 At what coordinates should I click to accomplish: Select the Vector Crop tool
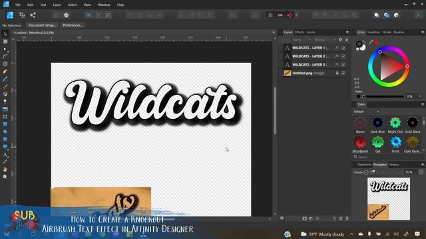click(x=5, y=117)
